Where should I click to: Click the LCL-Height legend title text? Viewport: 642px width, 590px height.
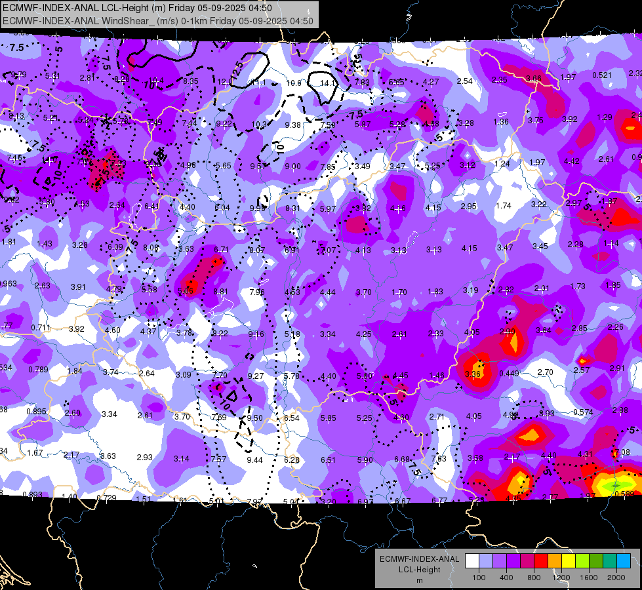(419, 570)
